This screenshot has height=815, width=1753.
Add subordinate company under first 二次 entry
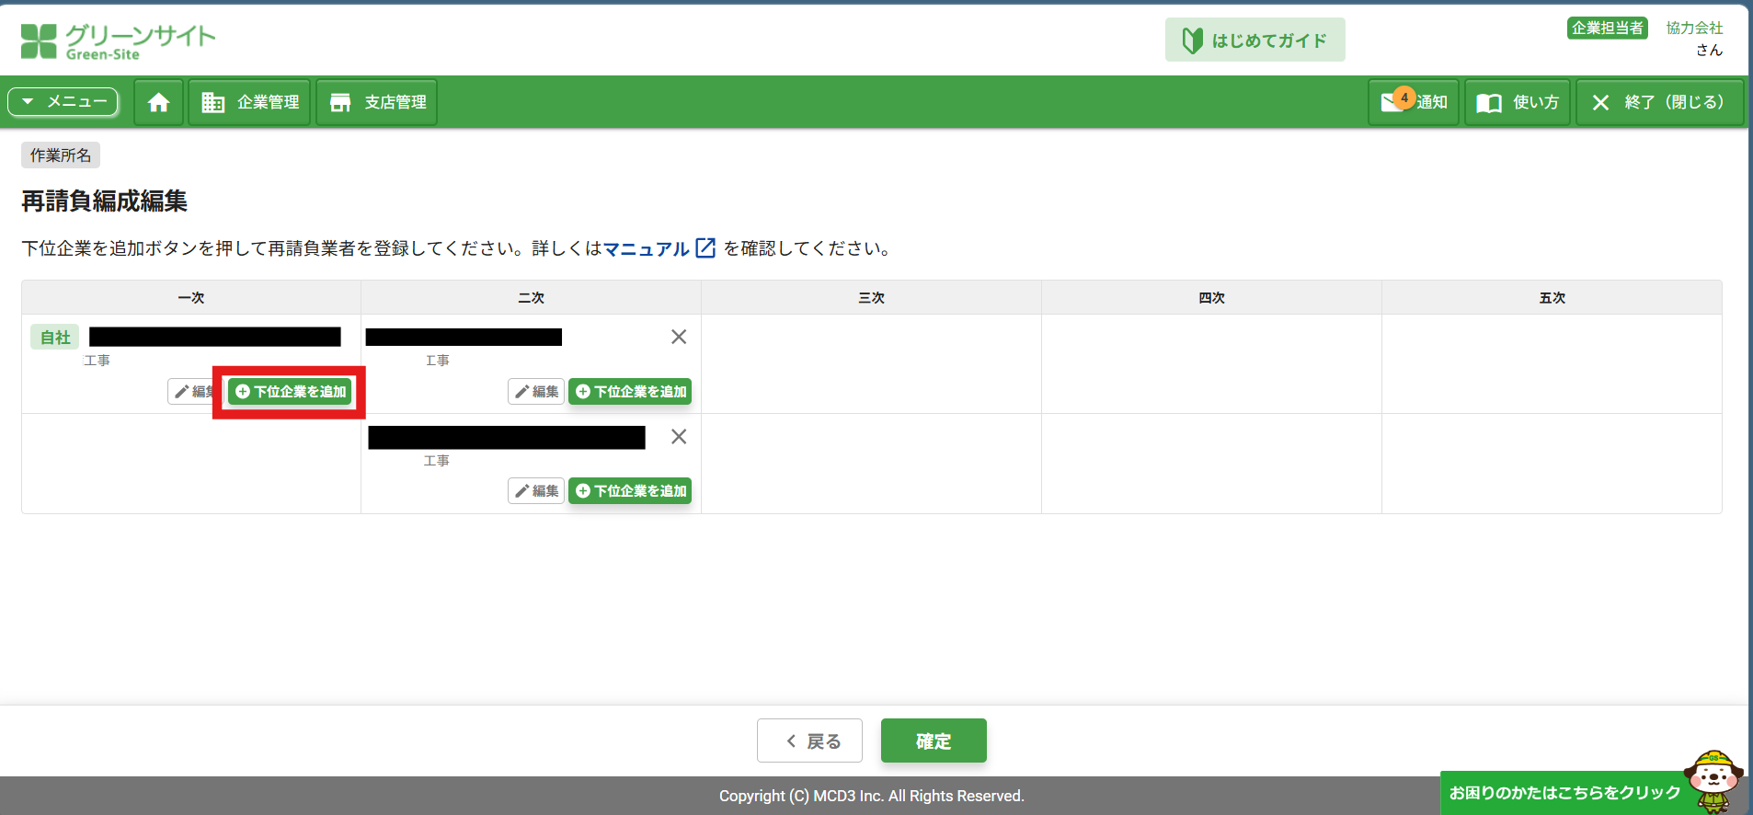pyautogui.click(x=630, y=392)
